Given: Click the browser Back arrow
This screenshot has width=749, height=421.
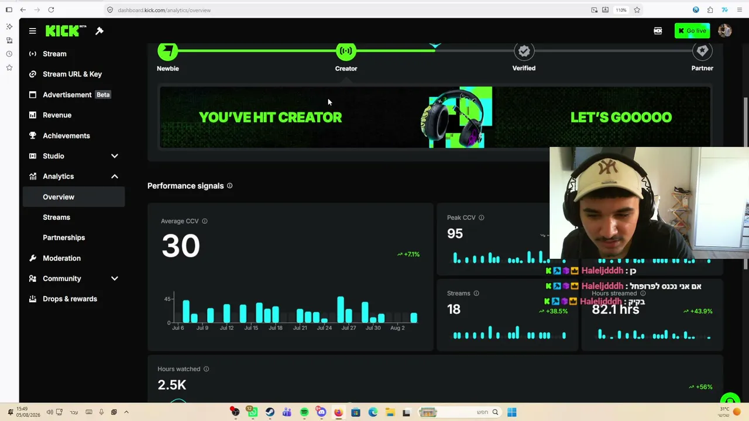Looking at the screenshot, I should pos(23,10).
